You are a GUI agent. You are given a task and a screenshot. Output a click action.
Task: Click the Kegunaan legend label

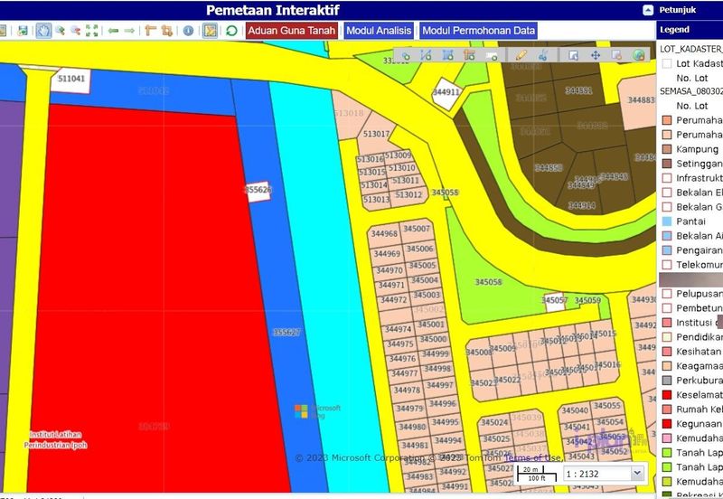(699, 424)
